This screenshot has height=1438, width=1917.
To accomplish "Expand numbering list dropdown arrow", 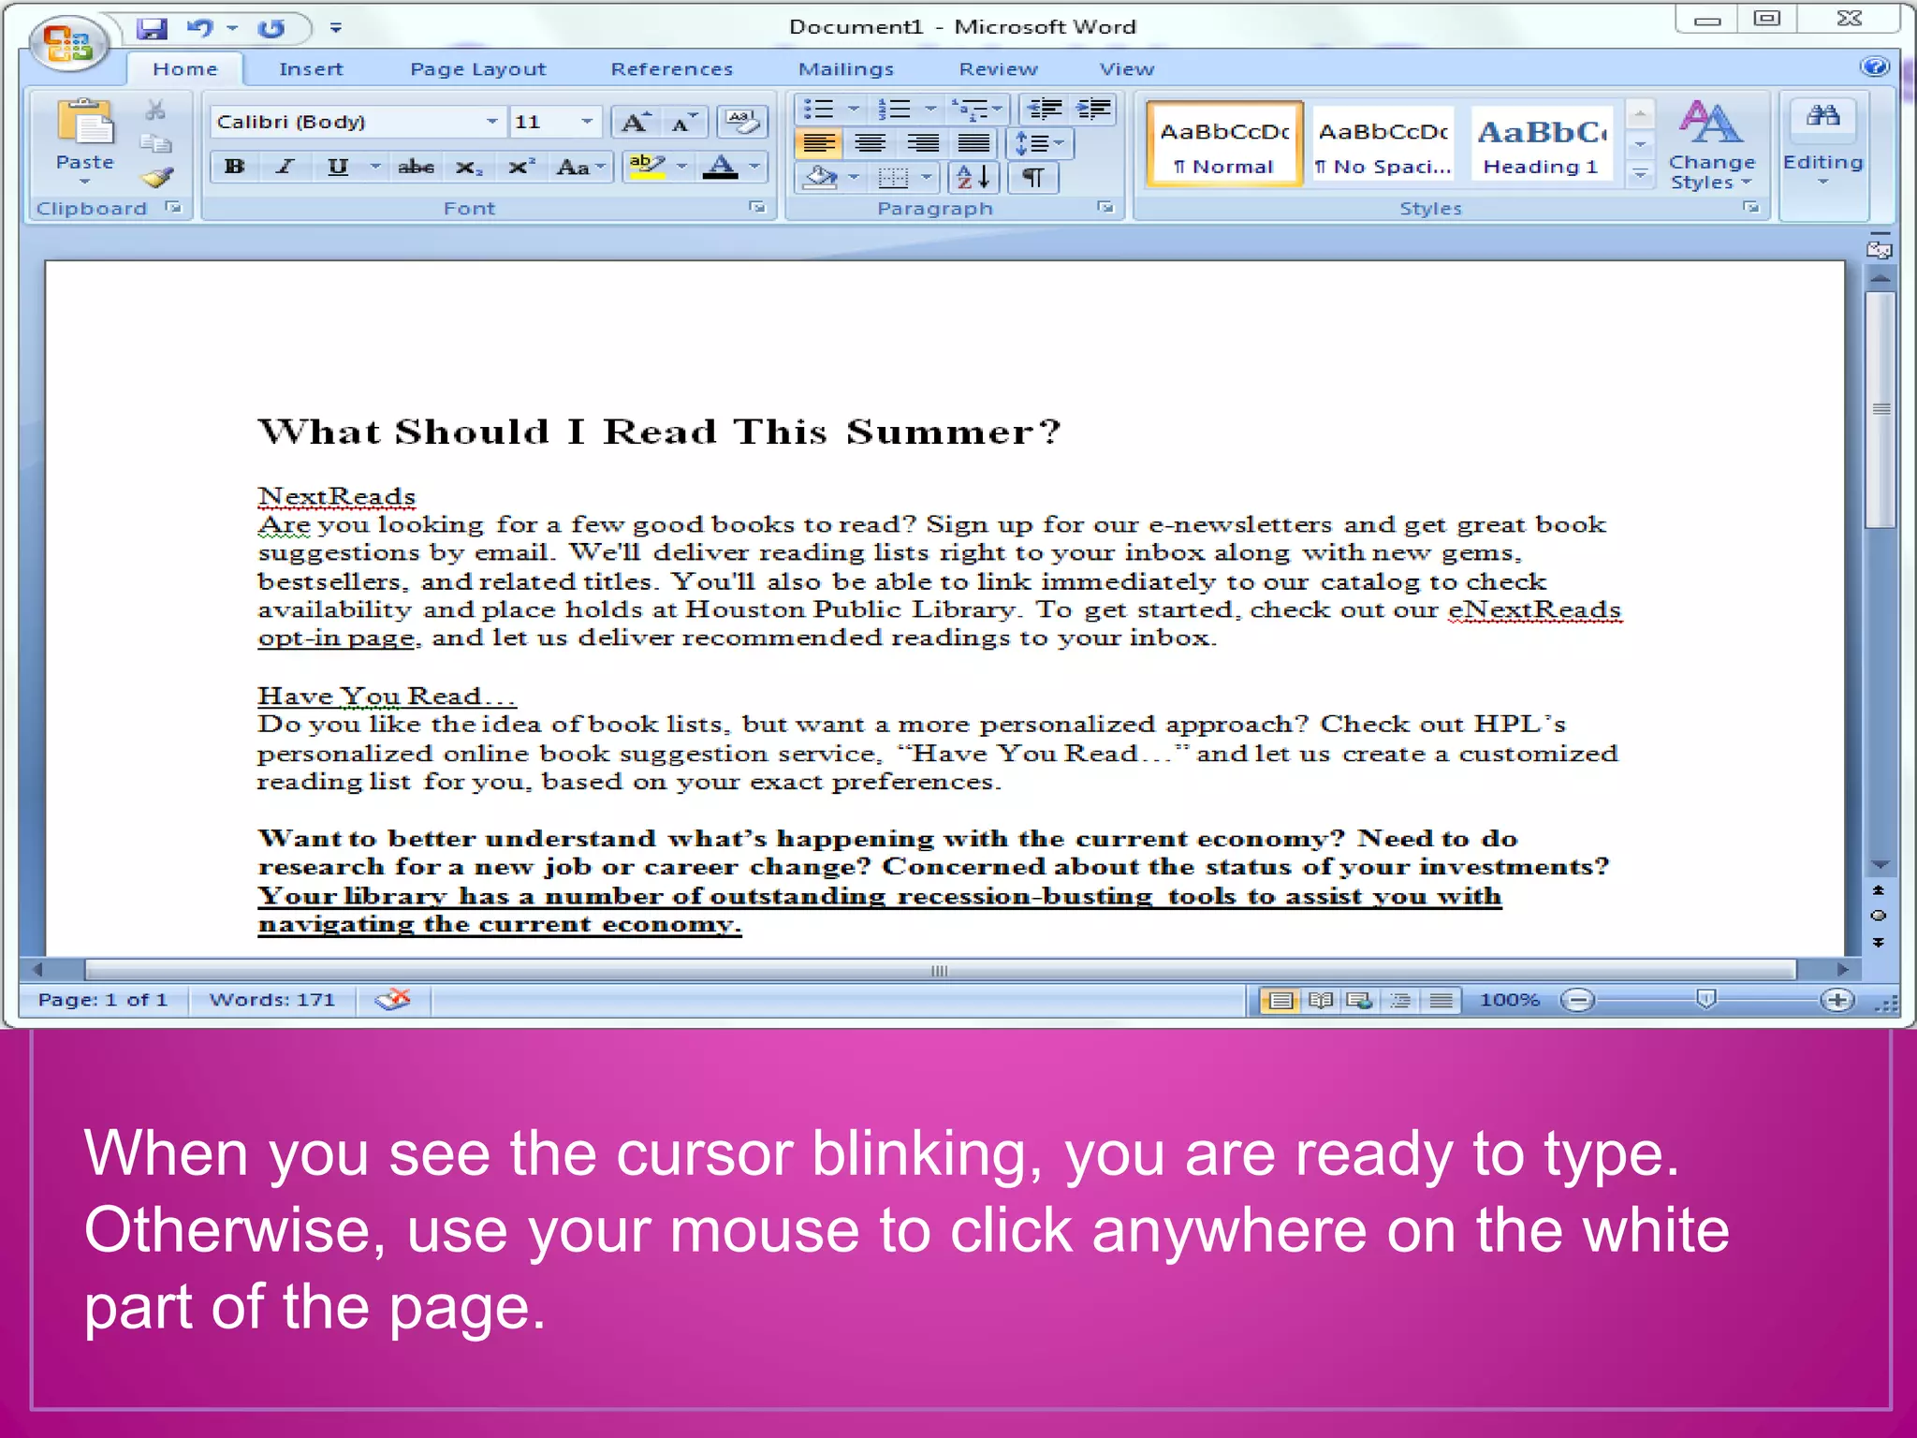I will 930,110.
